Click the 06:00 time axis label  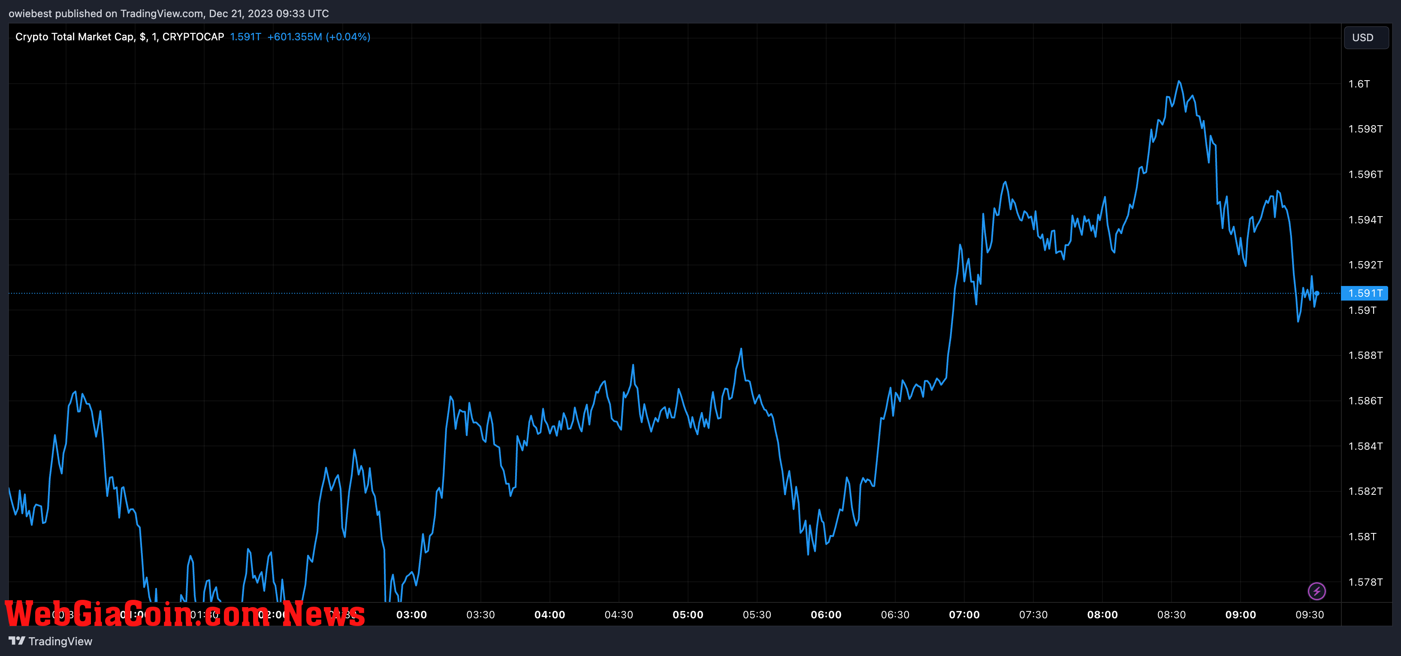[x=826, y=615]
